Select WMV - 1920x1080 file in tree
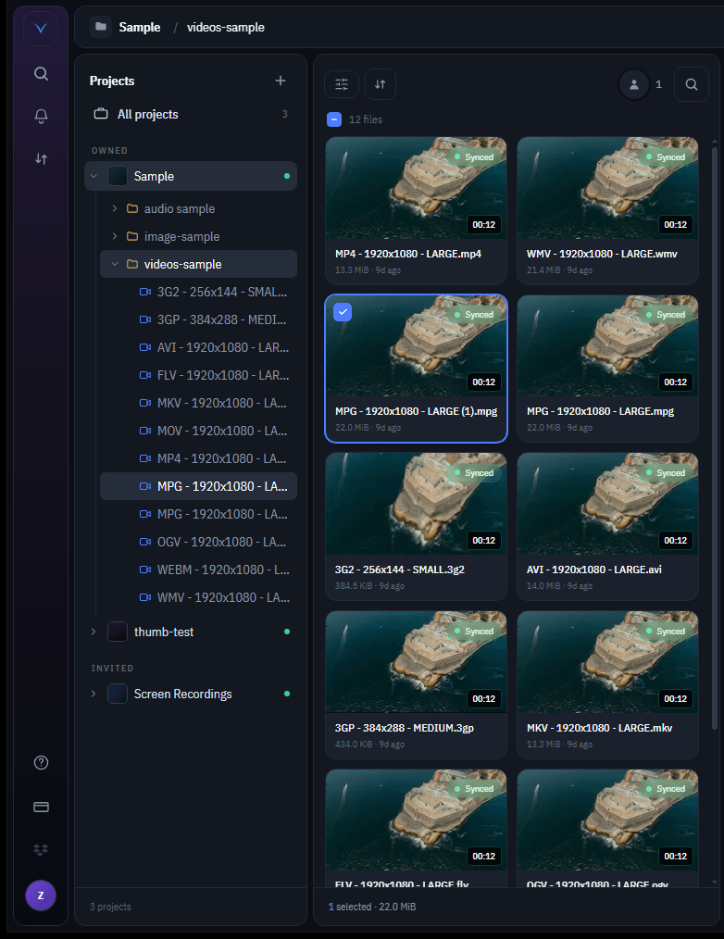This screenshot has width=724, height=939. (198, 597)
